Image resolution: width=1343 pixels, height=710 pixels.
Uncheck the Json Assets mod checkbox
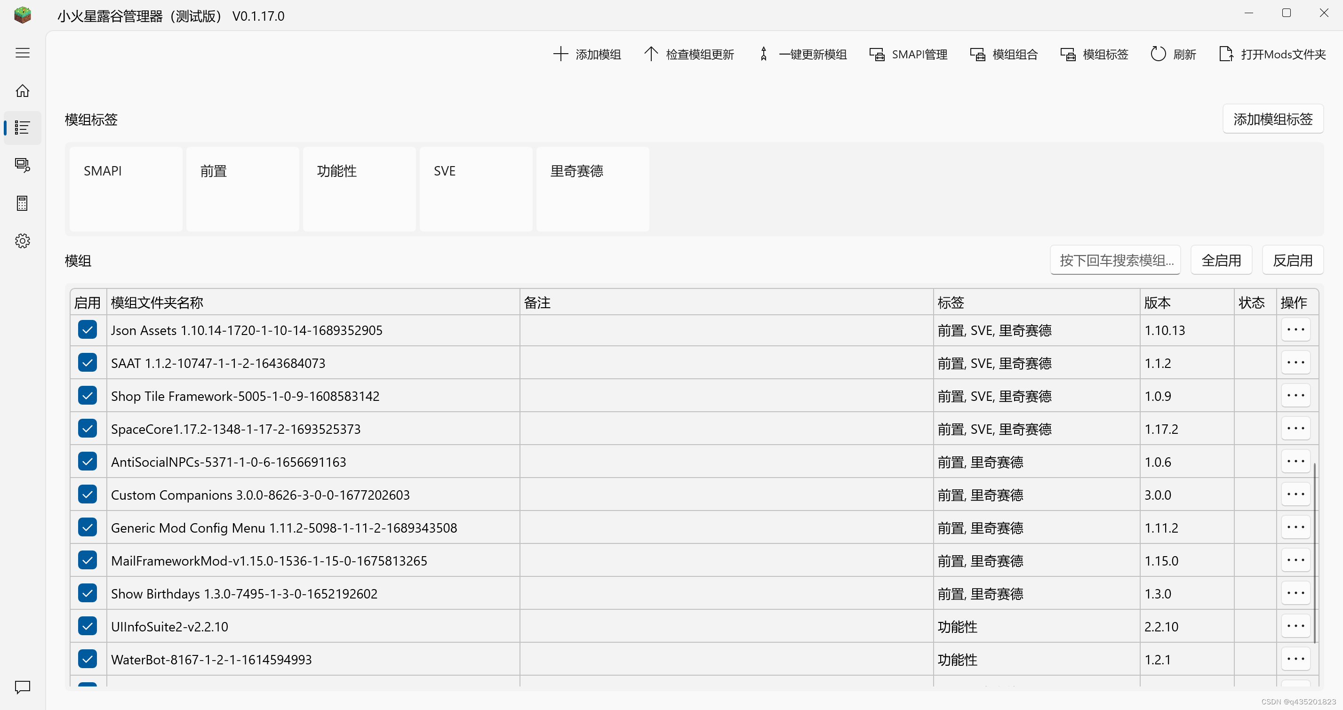point(88,330)
